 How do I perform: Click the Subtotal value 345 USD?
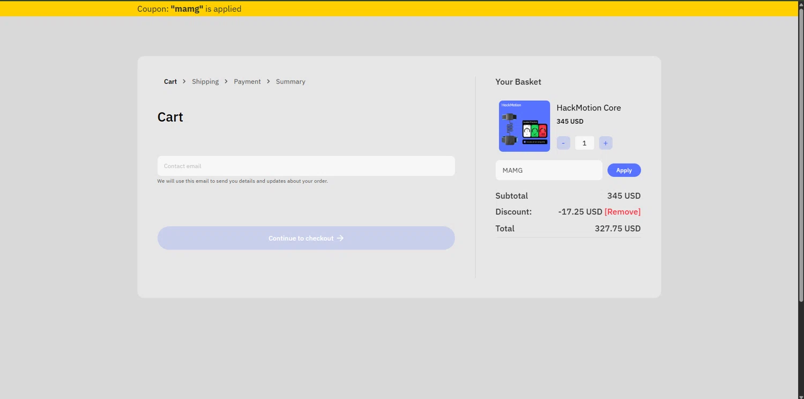coord(624,196)
